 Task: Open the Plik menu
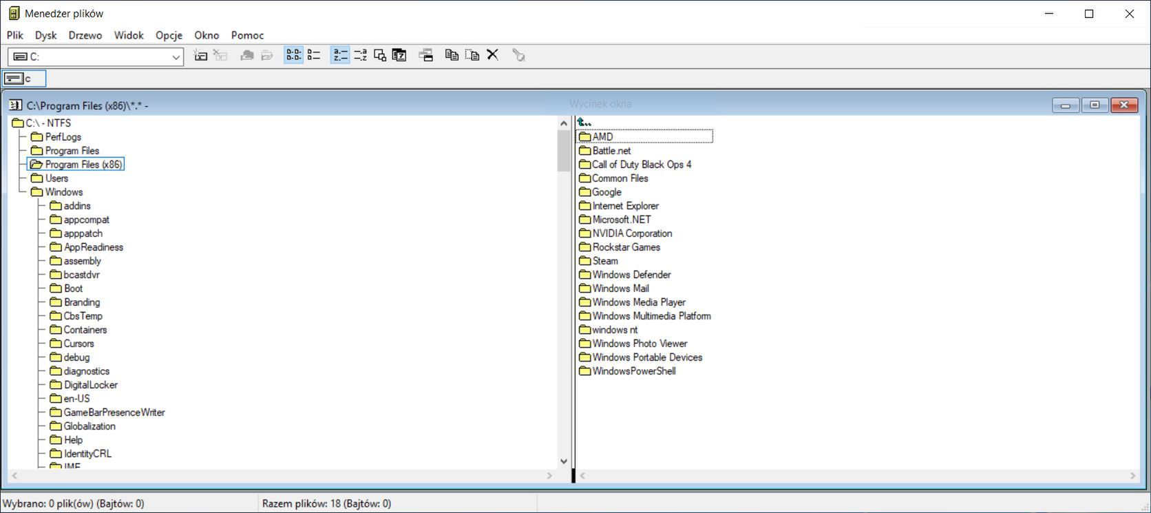pos(15,35)
